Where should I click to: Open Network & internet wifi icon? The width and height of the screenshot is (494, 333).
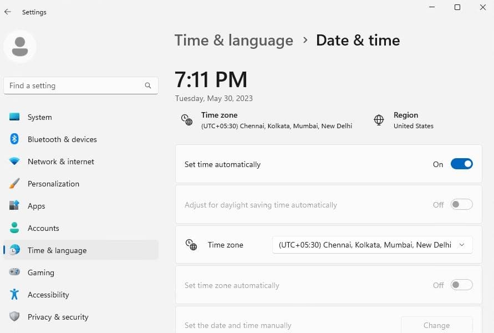tap(15, 162)
